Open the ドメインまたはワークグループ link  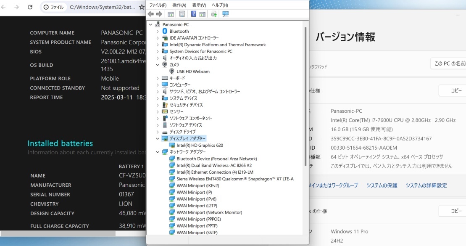tap(334, 185)
